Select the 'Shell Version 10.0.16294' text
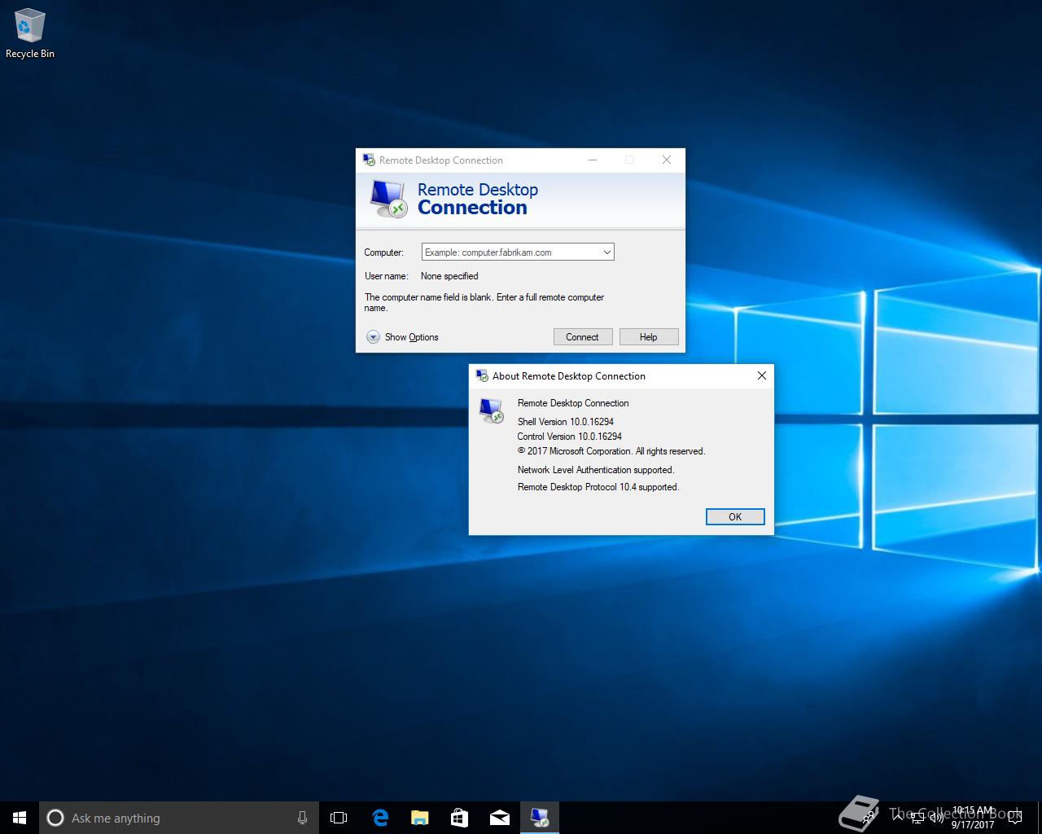Image resolution: width=1042 pixels, height=834 pixels. coord(566,421)
